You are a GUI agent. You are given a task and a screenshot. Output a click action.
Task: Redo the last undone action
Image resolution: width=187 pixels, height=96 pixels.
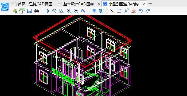(x=148, y=11)
